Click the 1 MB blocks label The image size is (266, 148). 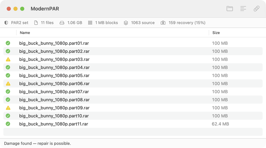(106, 23)
